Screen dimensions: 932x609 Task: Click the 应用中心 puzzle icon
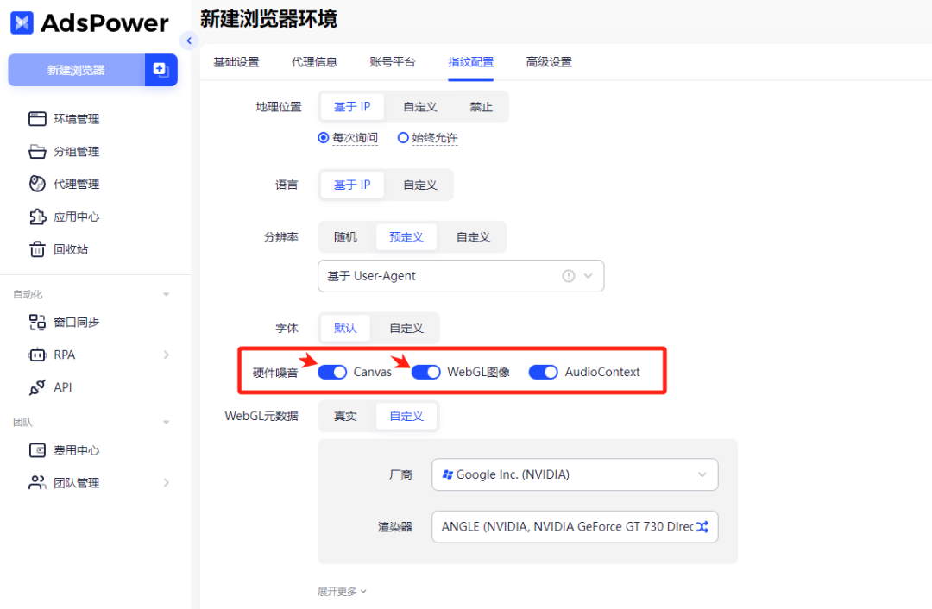[37, 217]
